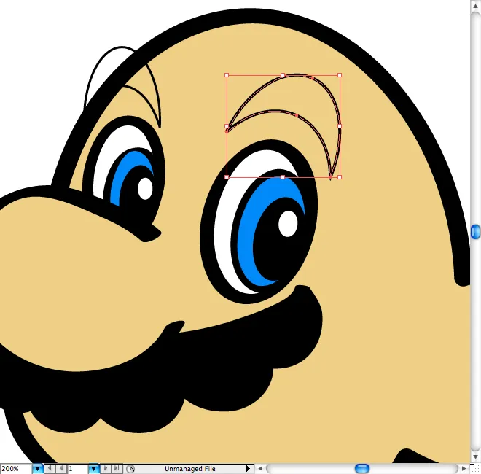
Task: Click the Unmanaged File status text
Action: [x=190, y=469]
